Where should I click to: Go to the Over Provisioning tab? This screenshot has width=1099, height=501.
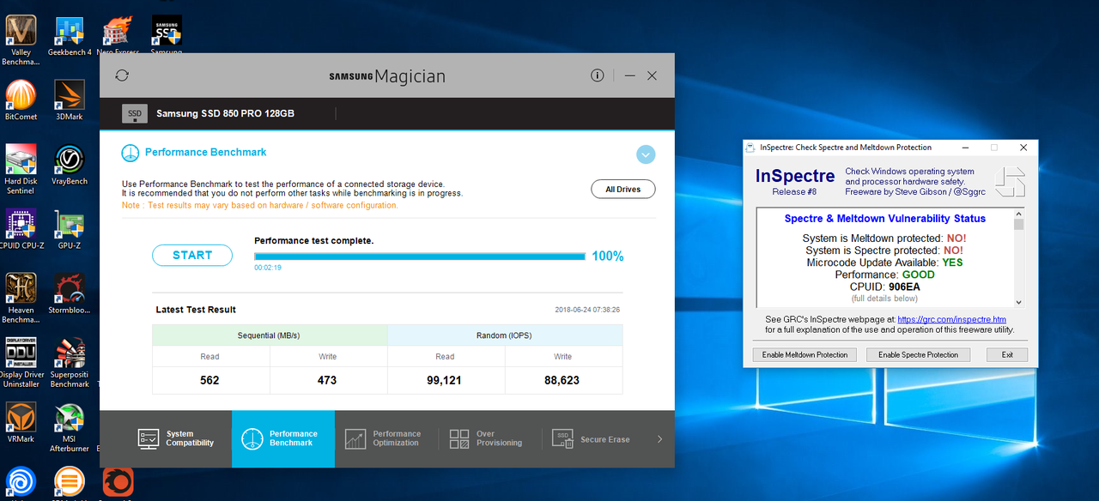point(487,438)
